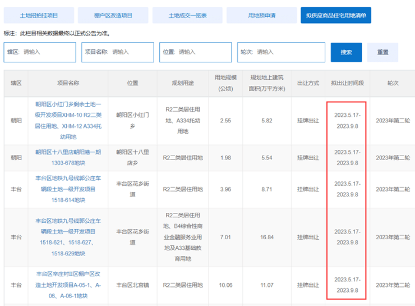Click the 出让方式 column header
Screen dimensions: 415x306
point(305,83)
